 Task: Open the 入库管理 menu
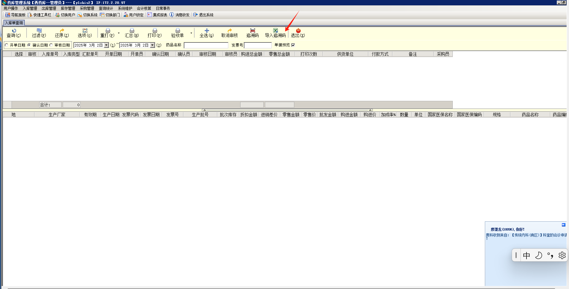(30, 8)
